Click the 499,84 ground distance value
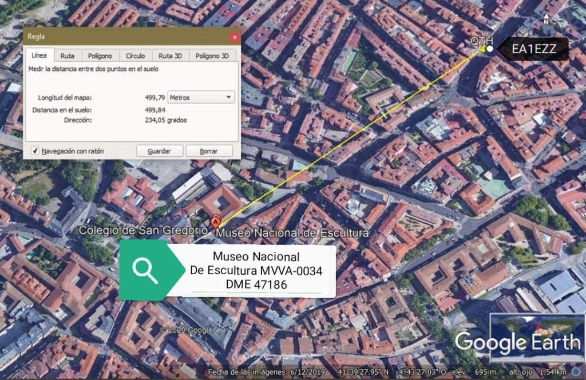Image resolution: width=586 pixels, height=380 pixels. pyautogui.click(x=155, y=110)
